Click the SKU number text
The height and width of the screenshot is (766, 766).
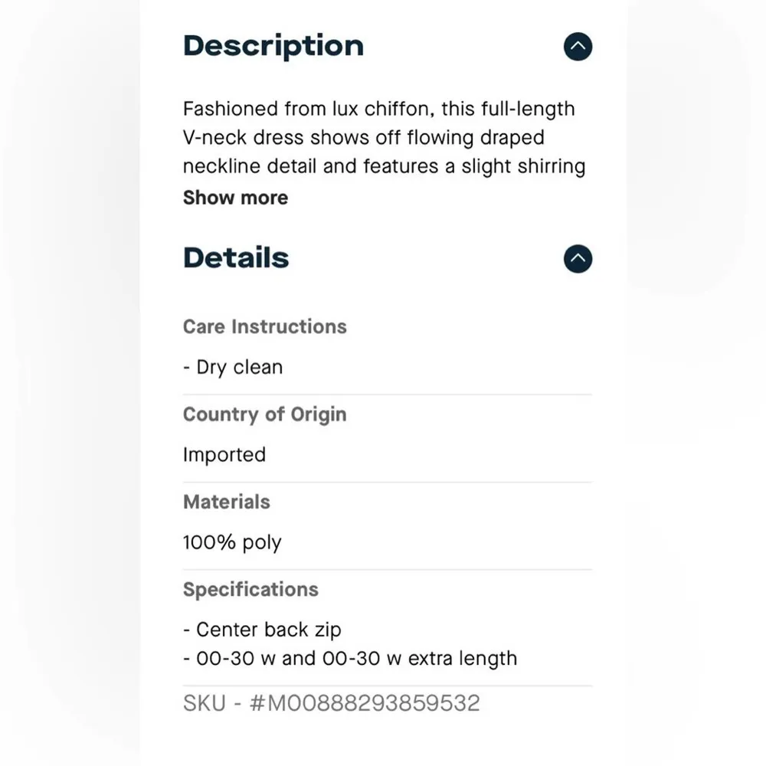click(x=331, y=703)
